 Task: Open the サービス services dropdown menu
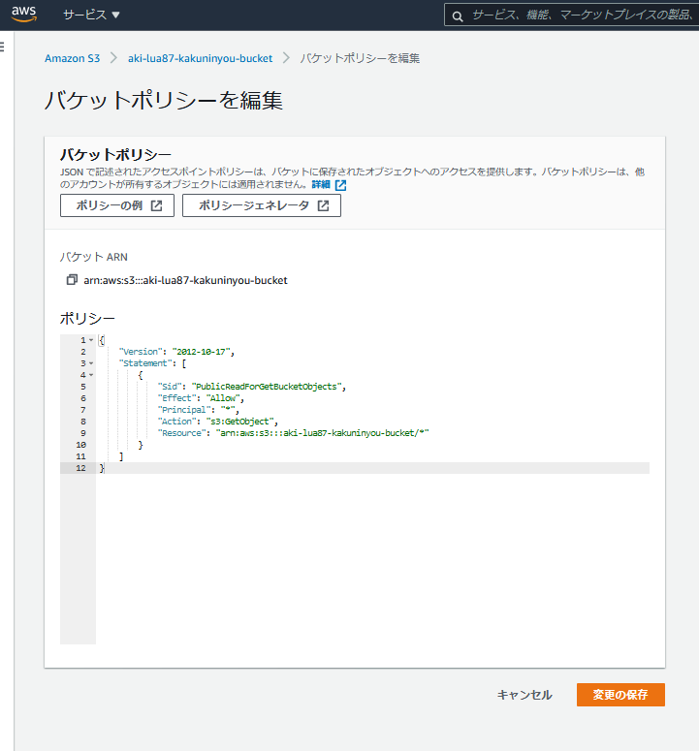pos(91,15)
